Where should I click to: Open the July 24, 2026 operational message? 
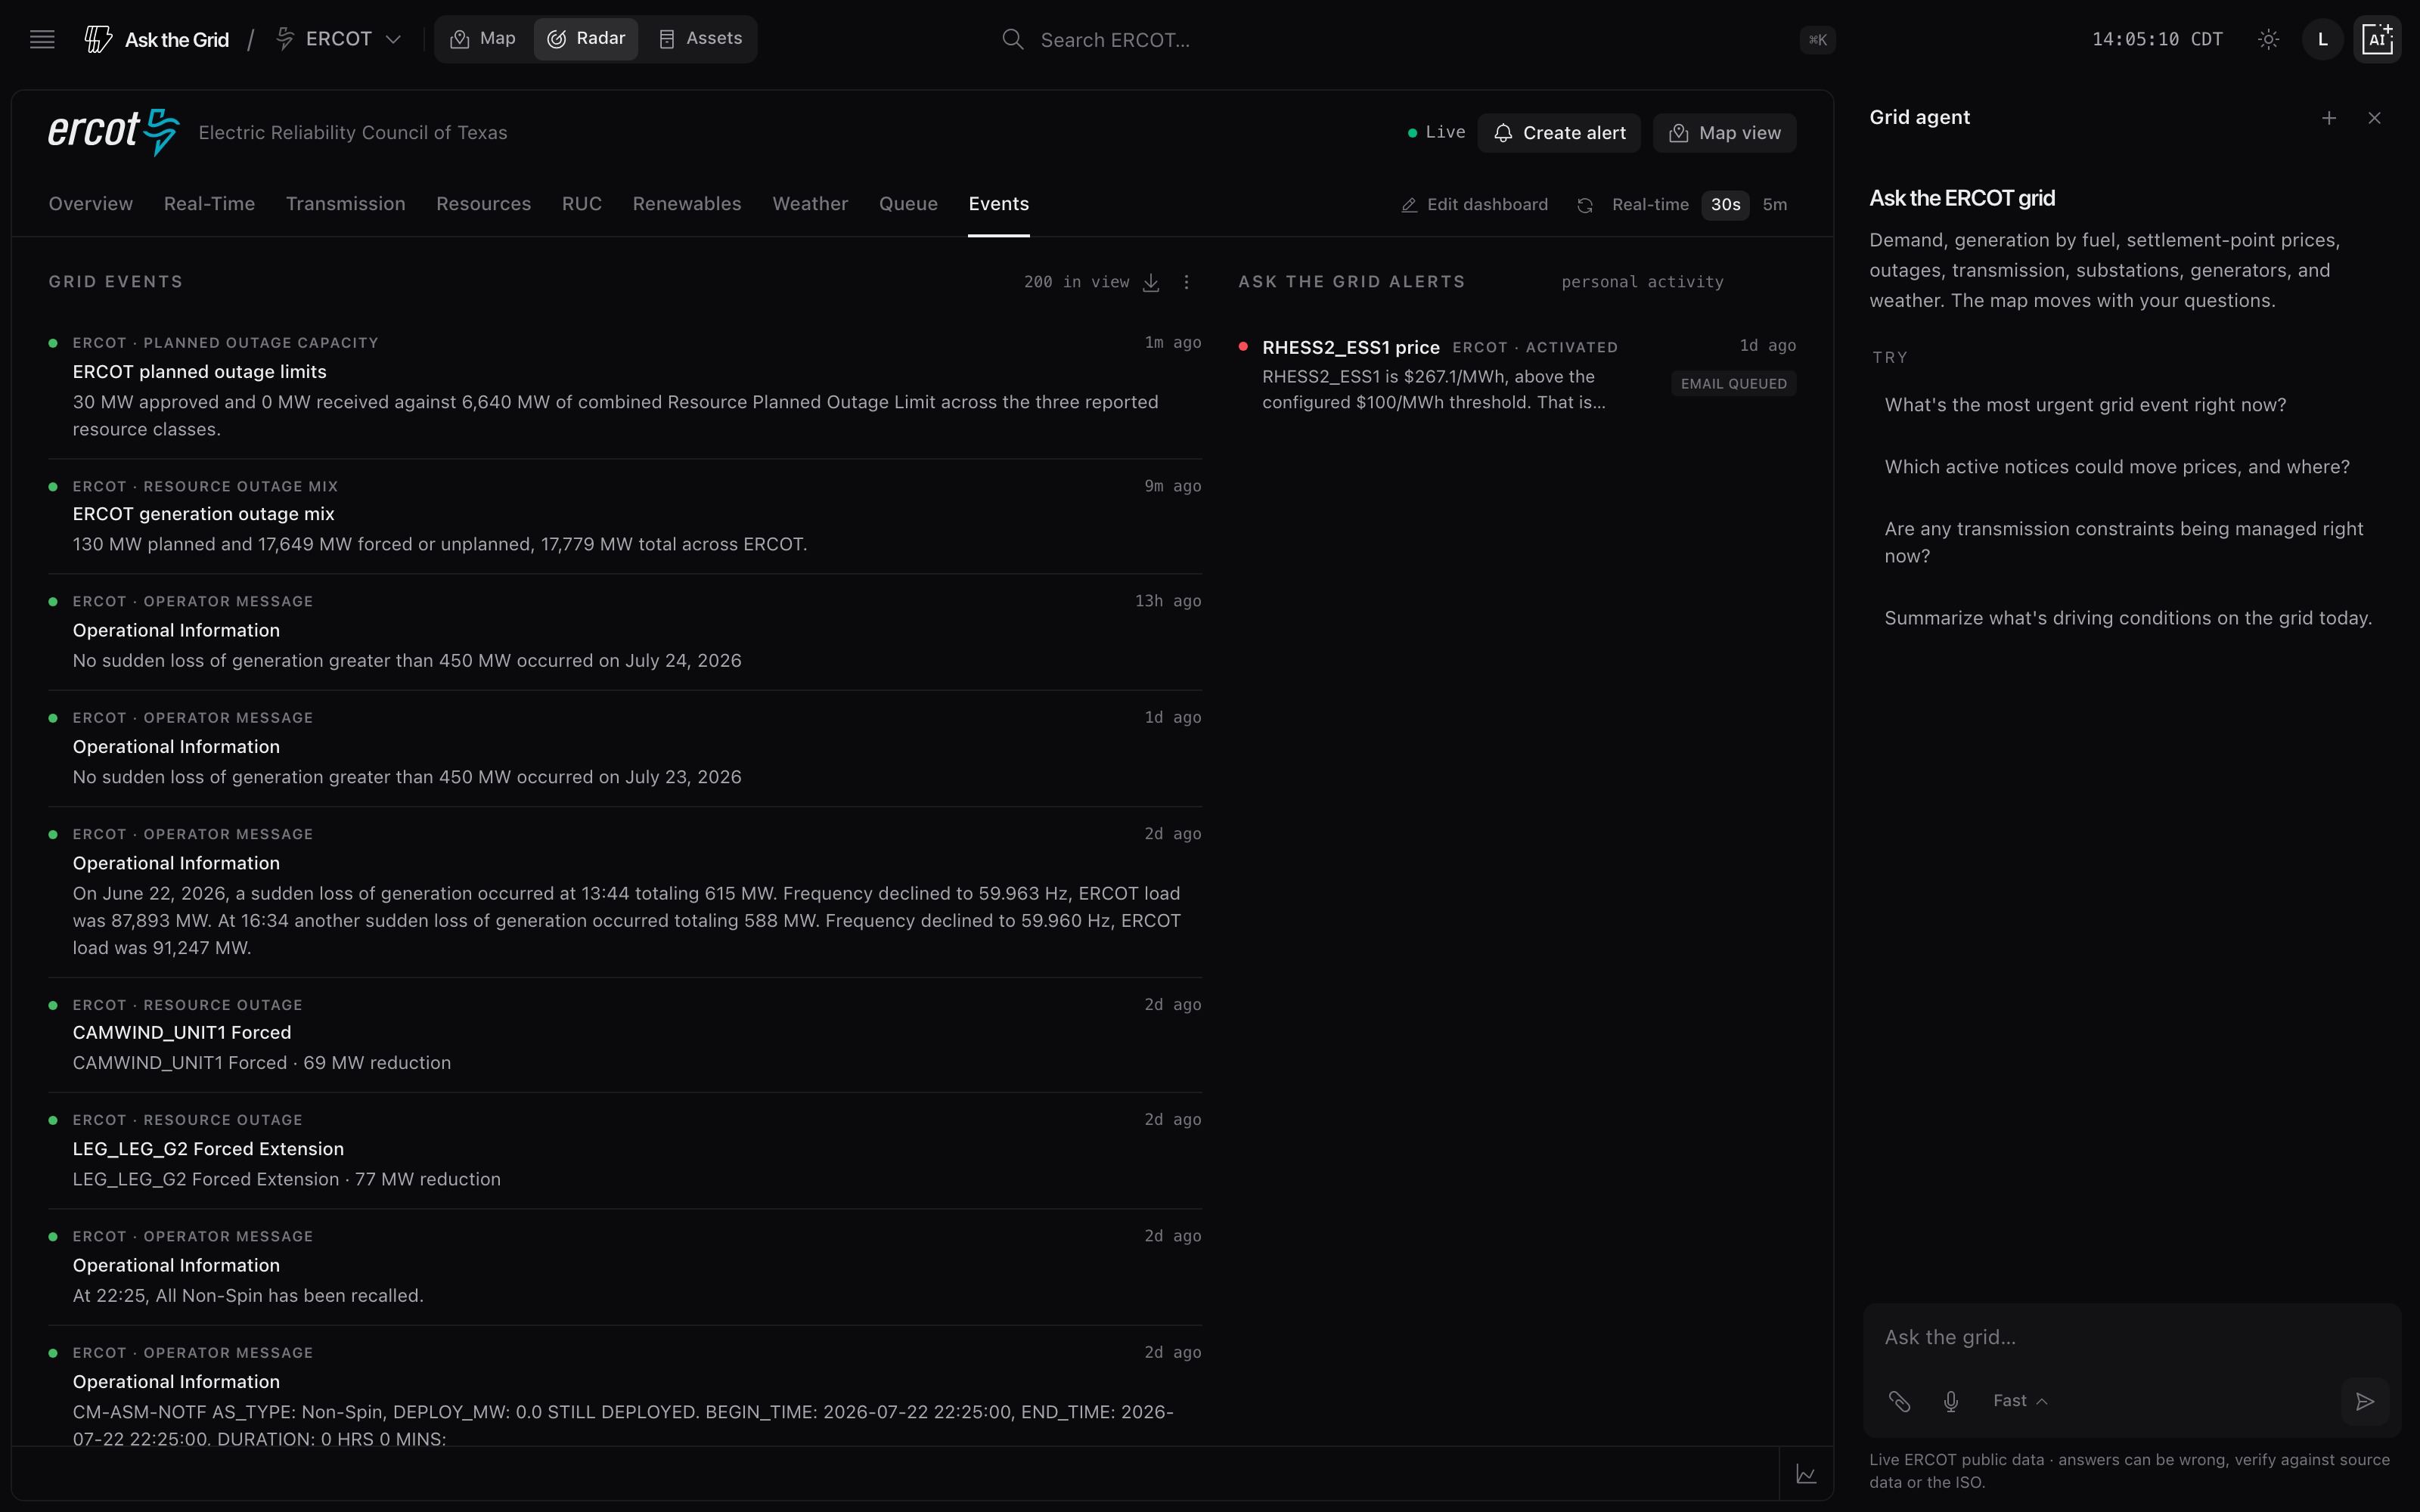tap(625, 631)
